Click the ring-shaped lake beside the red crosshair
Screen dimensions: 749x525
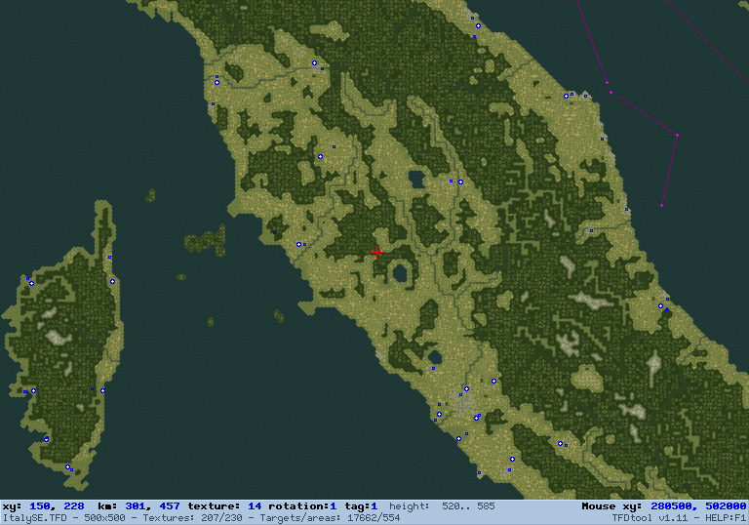[x=400, y=273]
